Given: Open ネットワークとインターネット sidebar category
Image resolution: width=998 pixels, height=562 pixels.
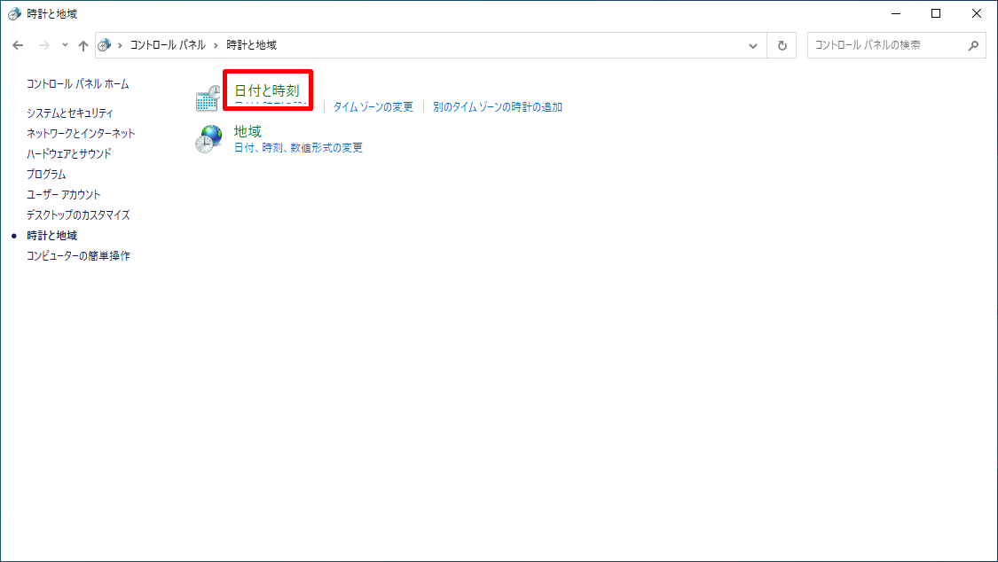Looking at the screenshot, I should (81, 134).
